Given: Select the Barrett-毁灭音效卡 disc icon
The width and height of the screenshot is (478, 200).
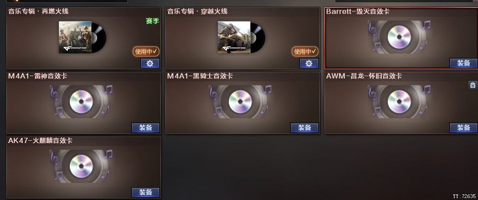Looking at the screenshot, I should pos(399,37).
